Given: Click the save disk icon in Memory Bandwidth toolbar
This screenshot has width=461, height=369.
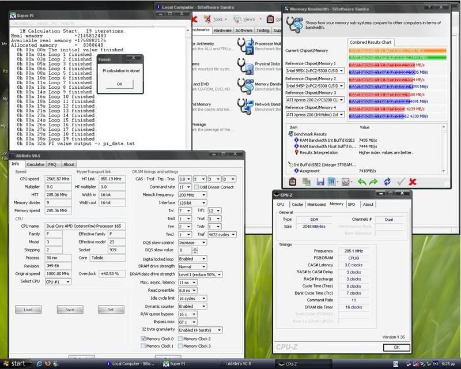Looking at the screenshot, I should click(x=319, y=182).
